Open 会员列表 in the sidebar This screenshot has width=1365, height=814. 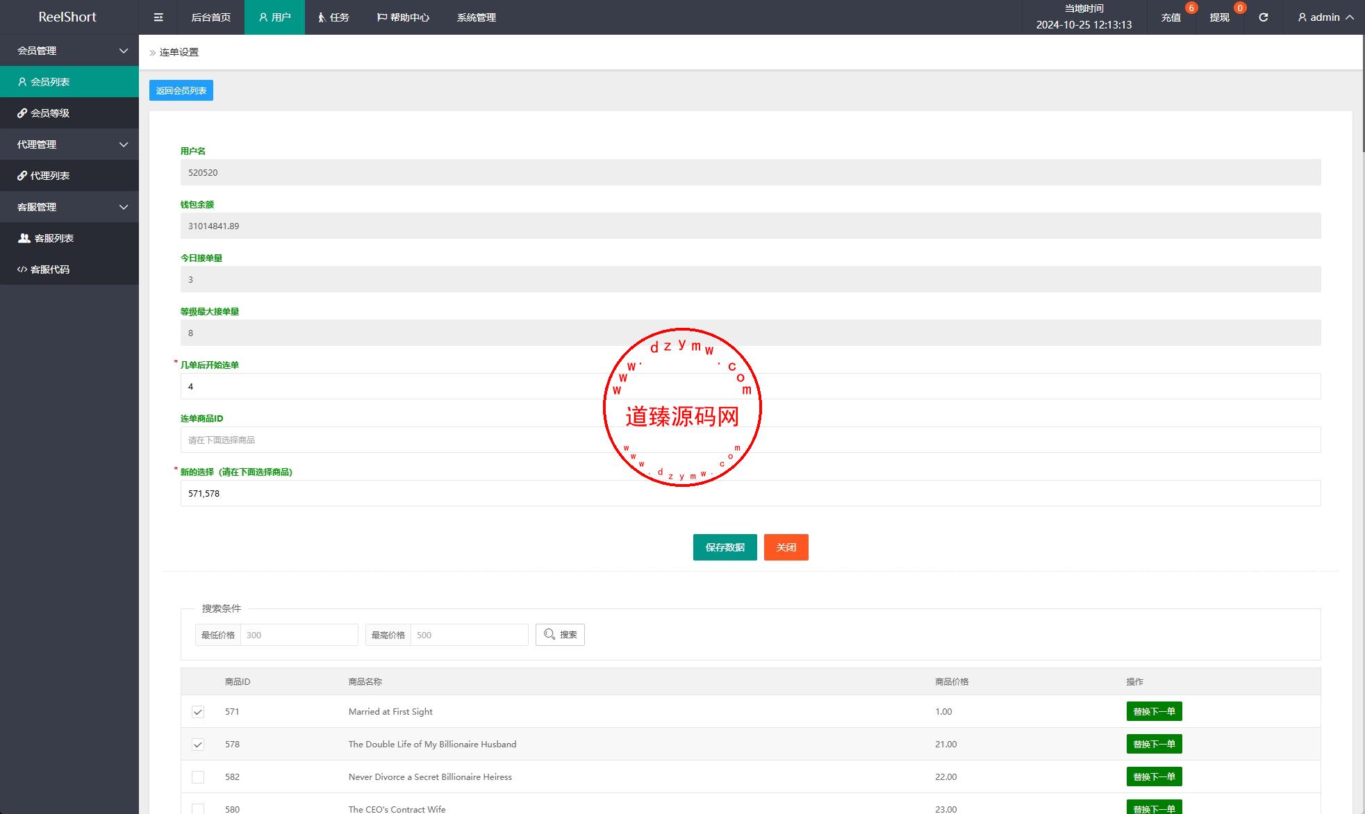pos(69,82)
